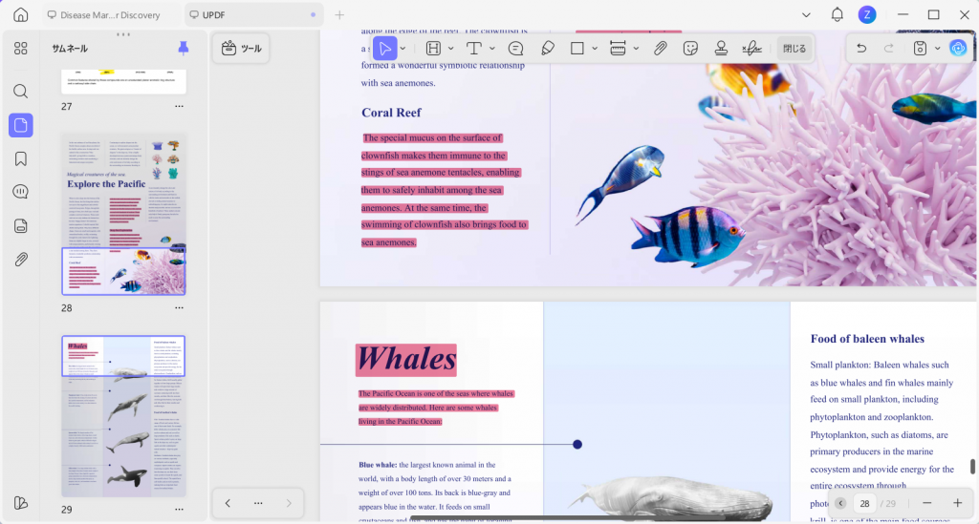
Task: Go to the home screen icon
Action: (x=21, y=14)
